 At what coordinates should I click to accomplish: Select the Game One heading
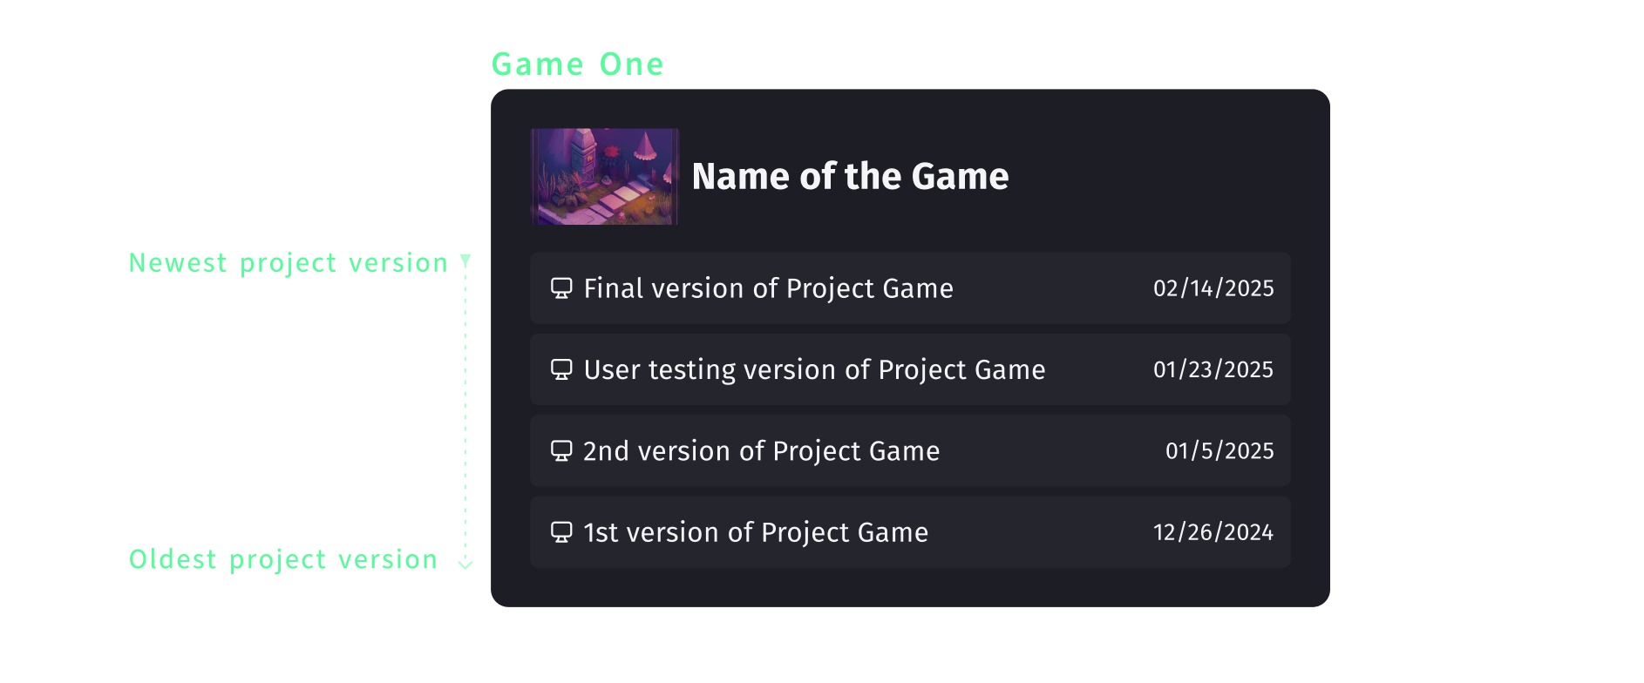tap(578, 63)
